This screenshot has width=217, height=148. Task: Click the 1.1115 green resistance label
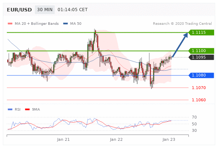[x=202, y=32]
